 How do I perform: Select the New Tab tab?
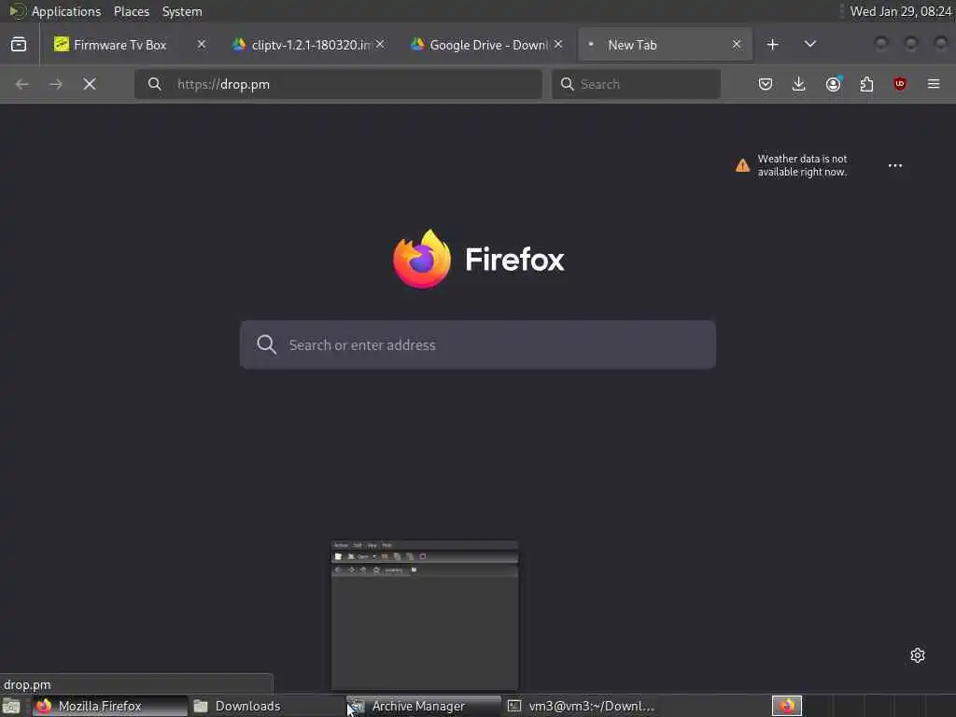coord(665,45)
